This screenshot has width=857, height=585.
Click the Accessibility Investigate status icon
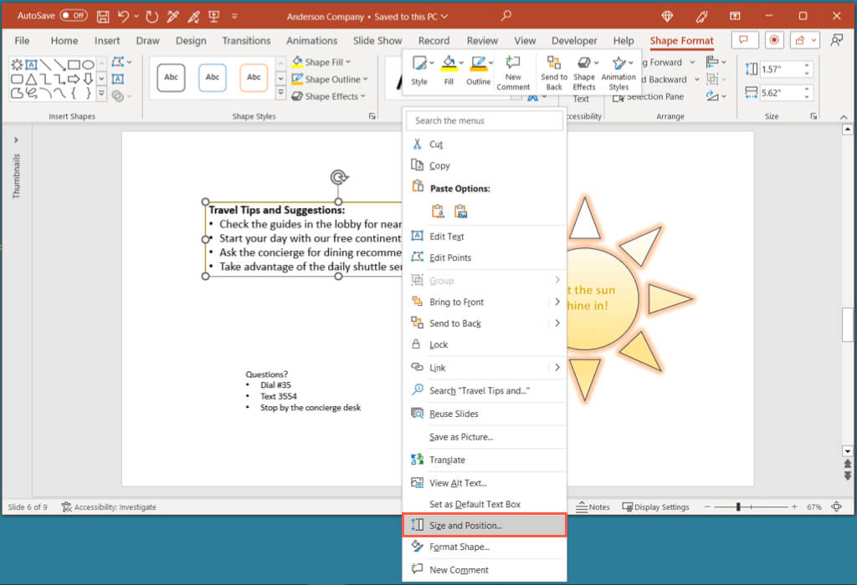[x=66, y=506]
